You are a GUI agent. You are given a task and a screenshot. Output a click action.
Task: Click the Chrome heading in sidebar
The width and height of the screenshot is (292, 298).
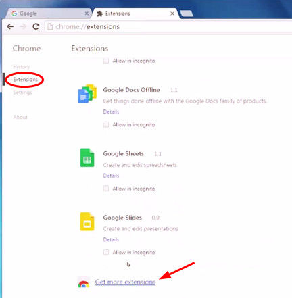(26, 49)
